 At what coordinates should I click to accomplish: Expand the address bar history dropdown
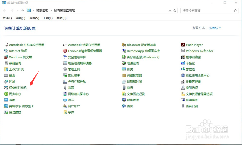click(170, 11)
